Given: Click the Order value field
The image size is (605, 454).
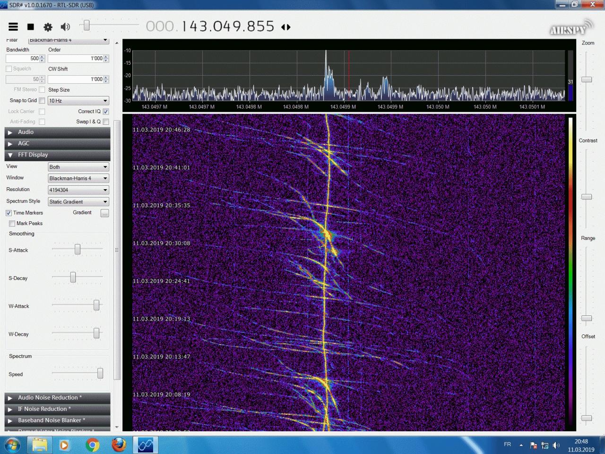Looking at the screenshot, I should tap(76, 59).
